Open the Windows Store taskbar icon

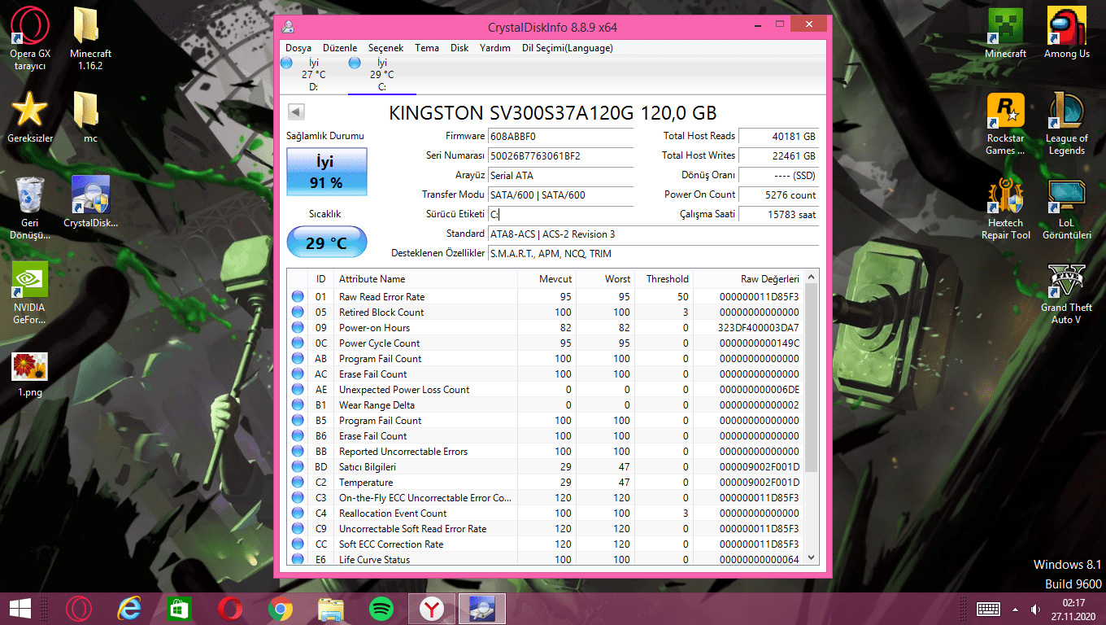[179, 609]
